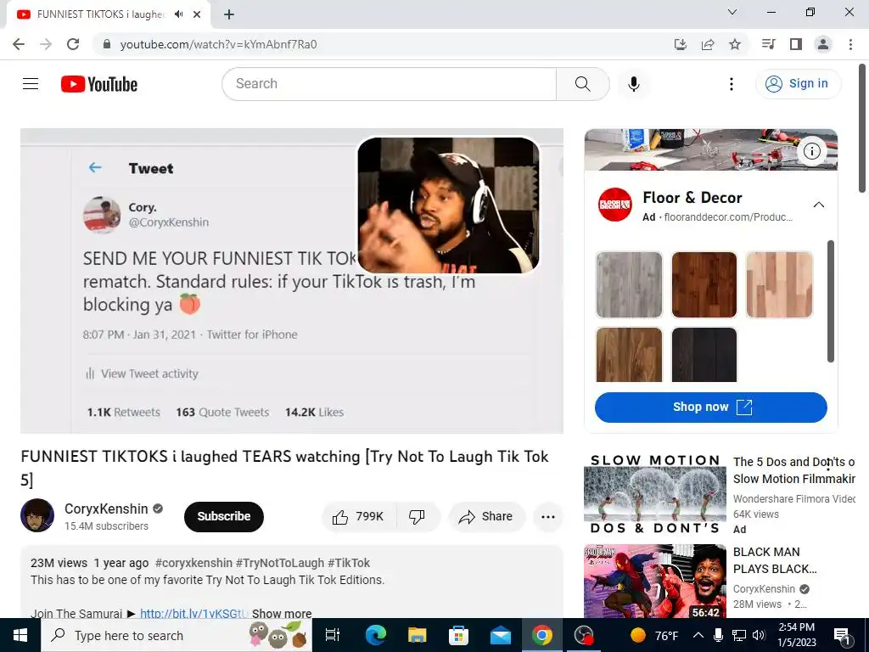Toggle Chrome side panel
Viewport: 869px width, 652px height.
coord(796,44)
